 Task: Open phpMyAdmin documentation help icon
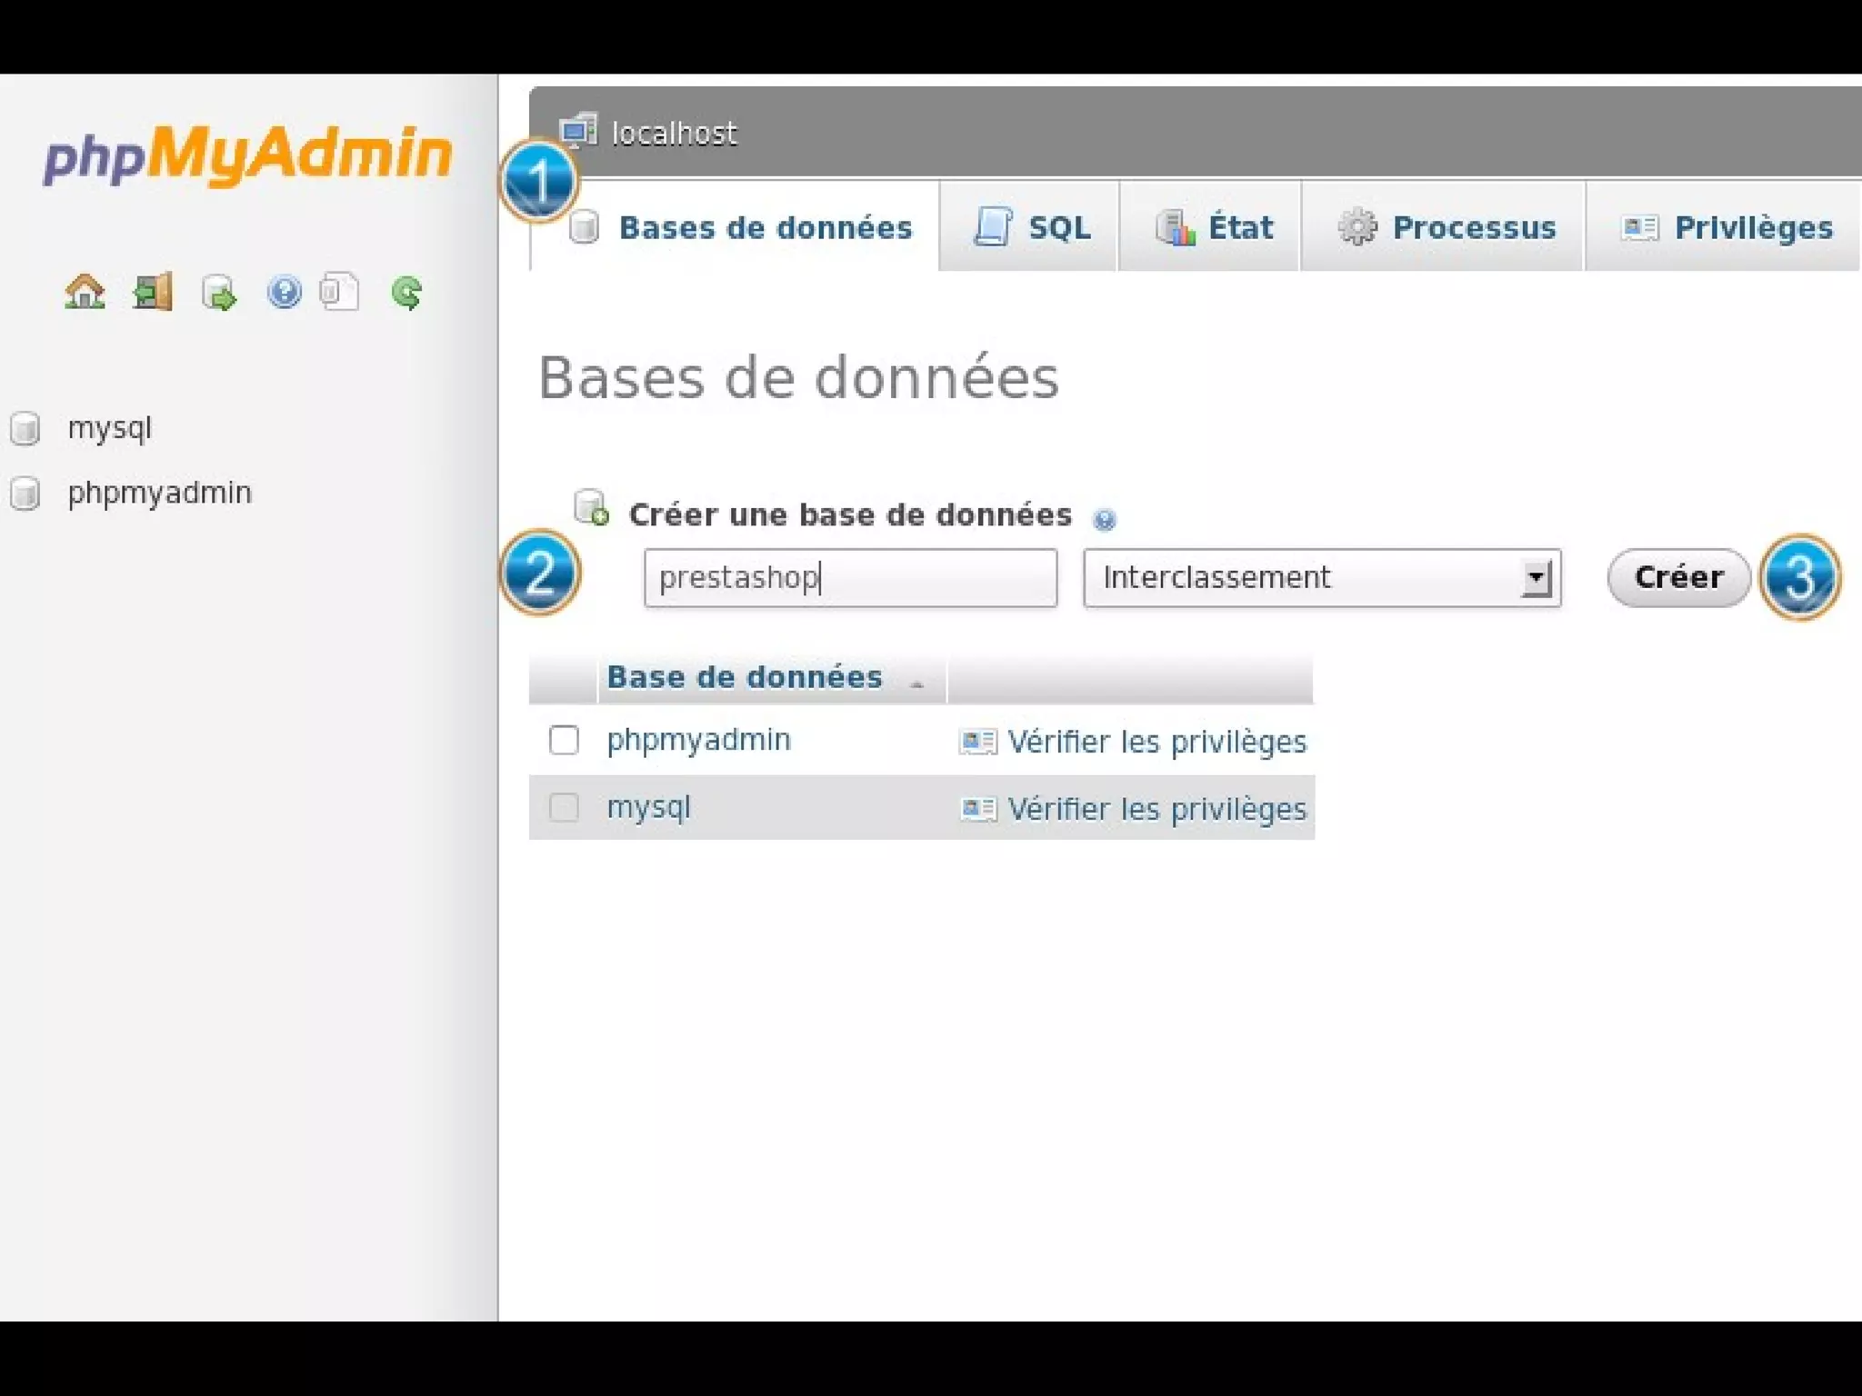coord(284,292)
